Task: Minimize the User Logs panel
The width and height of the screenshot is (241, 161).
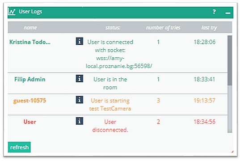Action: click(228, 13)
